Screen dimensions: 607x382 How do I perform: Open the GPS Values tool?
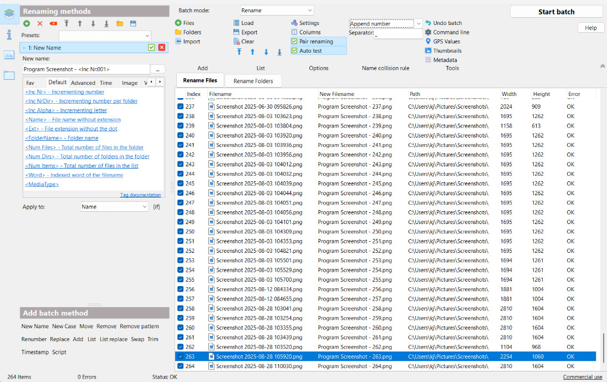point(446,42)
